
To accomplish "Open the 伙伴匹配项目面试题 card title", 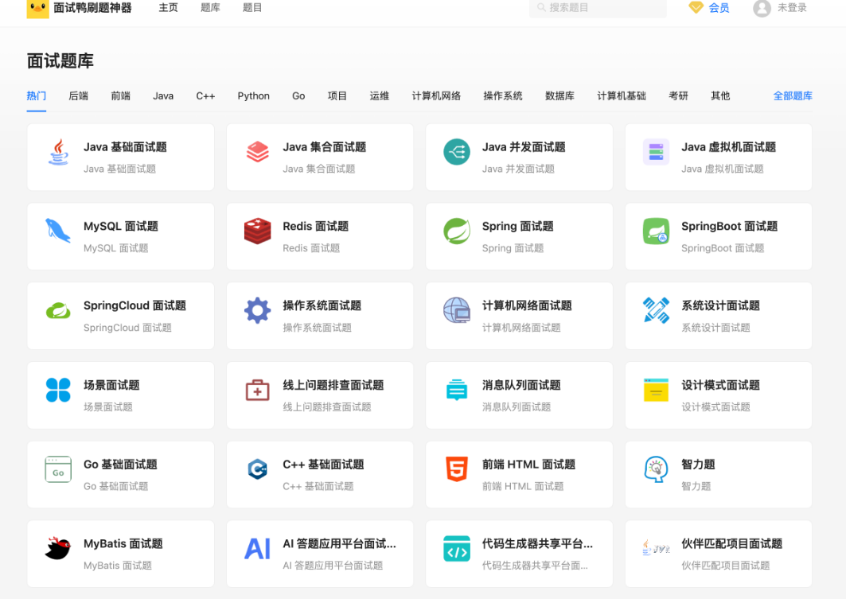I will pos(731,543).
